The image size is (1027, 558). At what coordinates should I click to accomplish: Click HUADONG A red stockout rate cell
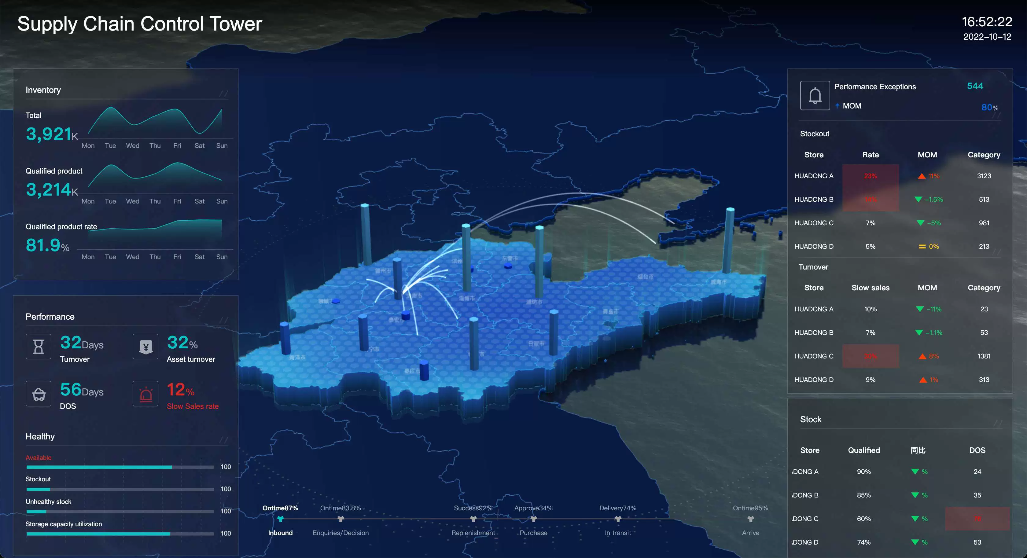[870, 176]
